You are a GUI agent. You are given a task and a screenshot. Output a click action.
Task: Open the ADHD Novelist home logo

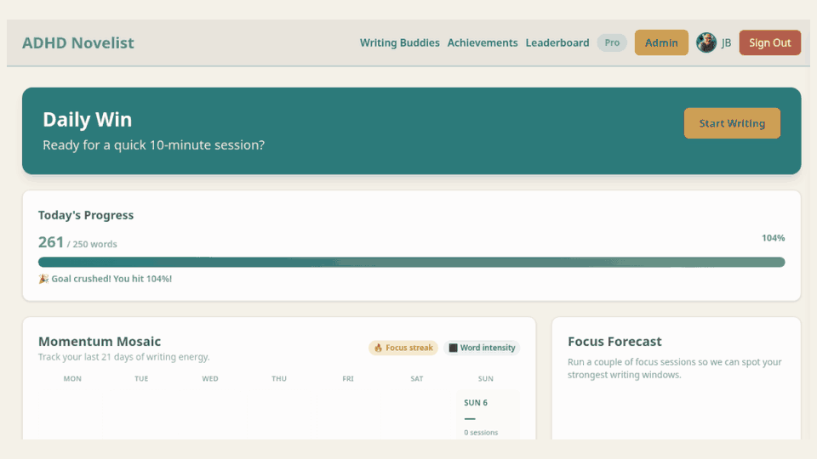tap(77, 42)
